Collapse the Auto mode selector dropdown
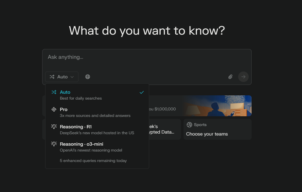The height and width of the screenshot is (192, 302). click(62, 77)
